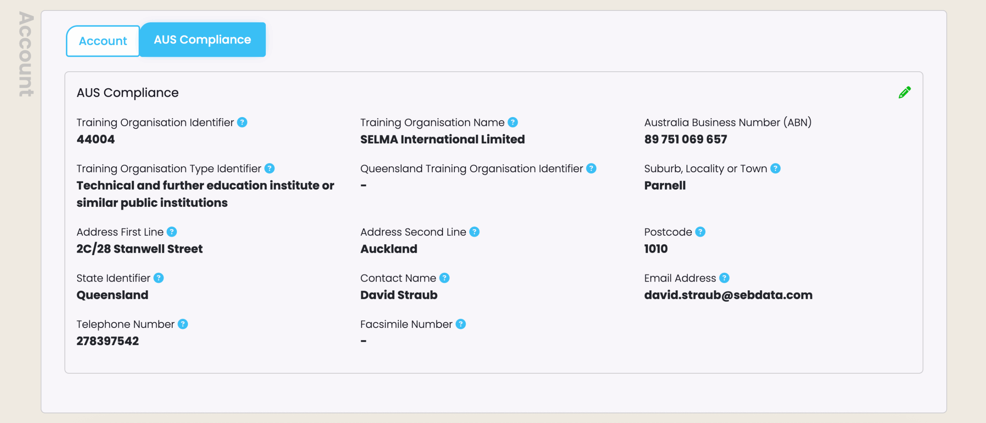Image resolution: width=986 pixels, height=423 pixels.
Task: Click the green pencil edit icon
Action: tap(904, 92)
